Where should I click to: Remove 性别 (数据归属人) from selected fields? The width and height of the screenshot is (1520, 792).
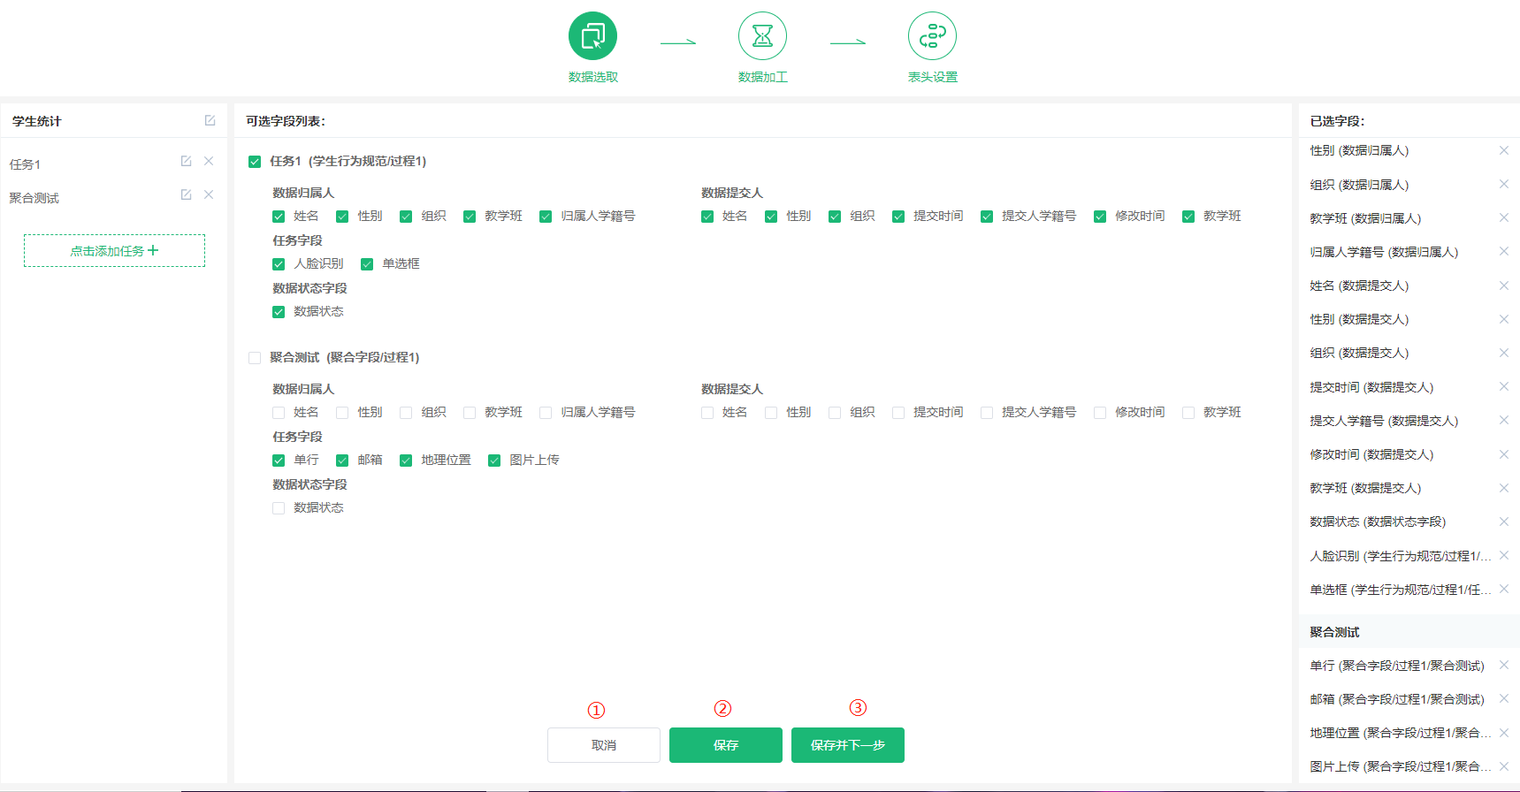click(1503, 150)
